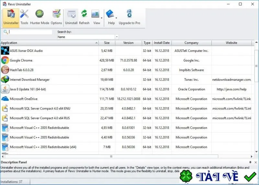Select Microsoft OneDrive row

click(127, 99)
